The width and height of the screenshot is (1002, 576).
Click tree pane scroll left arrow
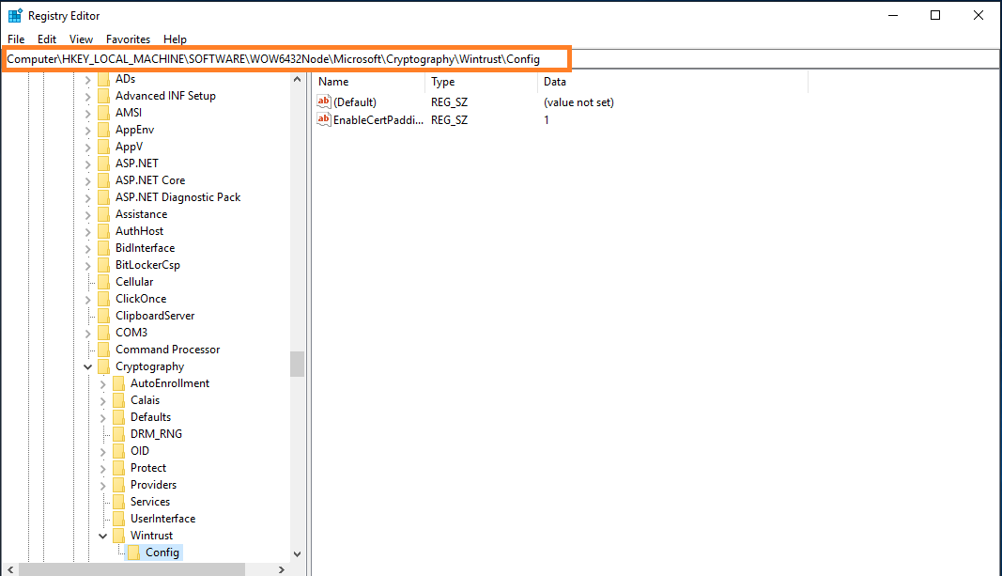pyautogui.click(x=10, y=569)
